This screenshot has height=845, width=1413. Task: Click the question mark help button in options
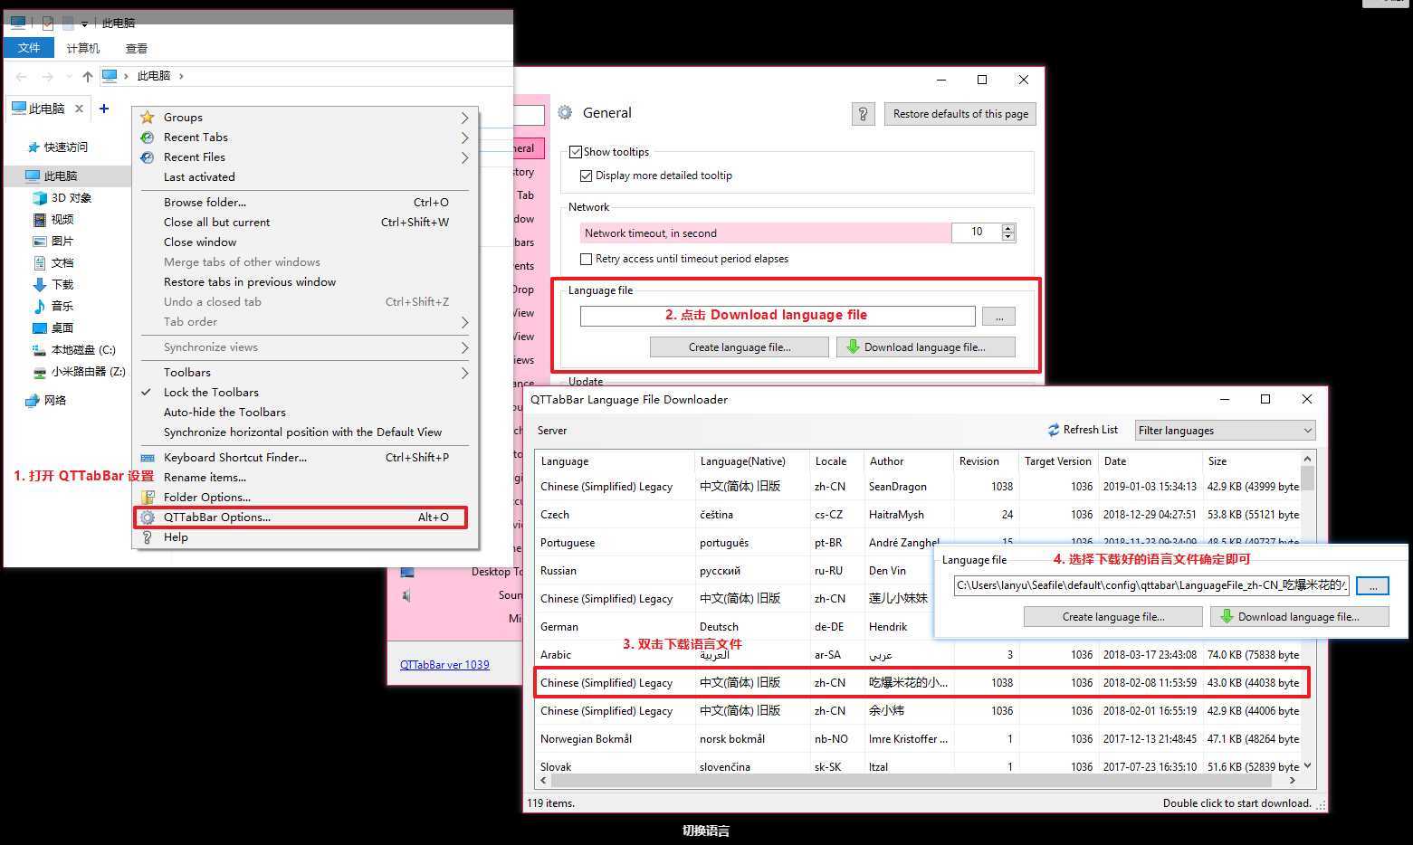pos(863,114)
